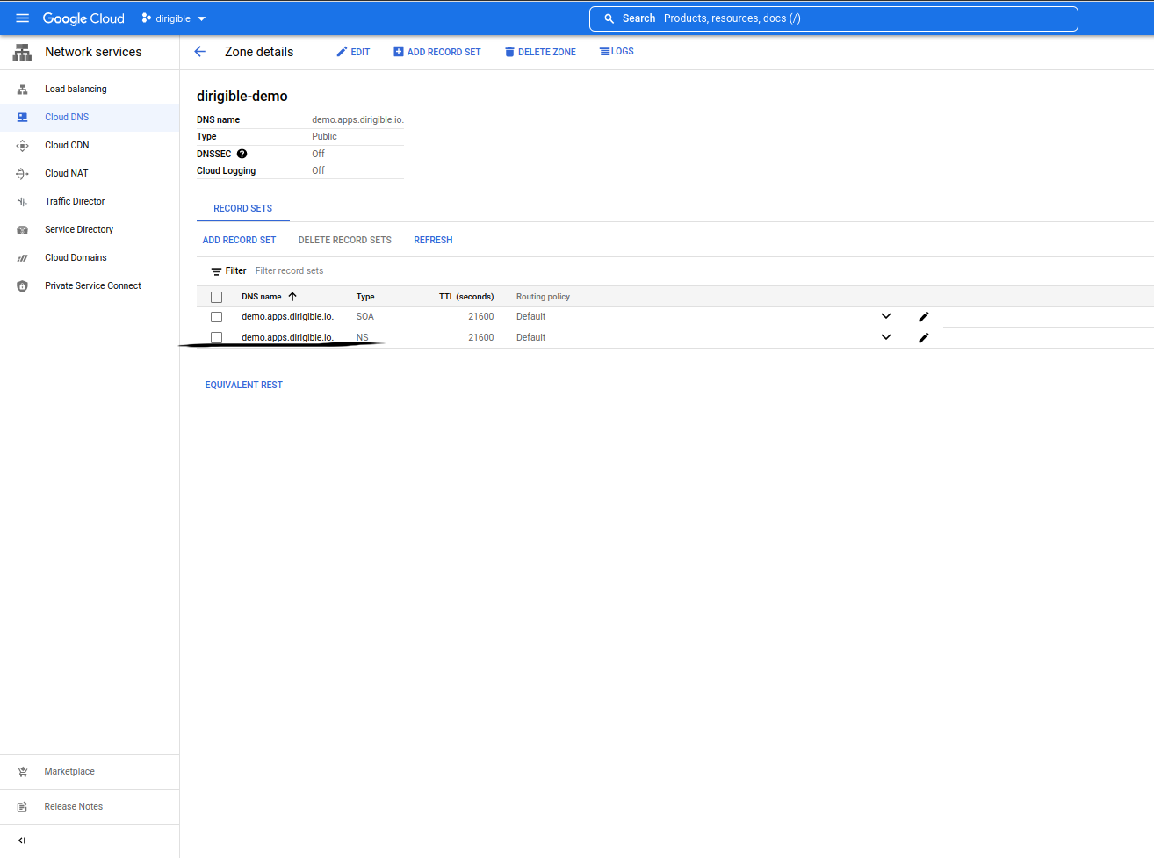Open Cloud NAT in the sidebar
The height and width of the screenshot is (858, 1154).
(x=67, y=174)
